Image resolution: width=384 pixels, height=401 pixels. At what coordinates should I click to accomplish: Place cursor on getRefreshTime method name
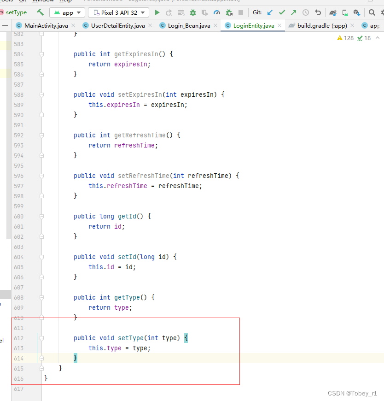(x=140, y=136)
